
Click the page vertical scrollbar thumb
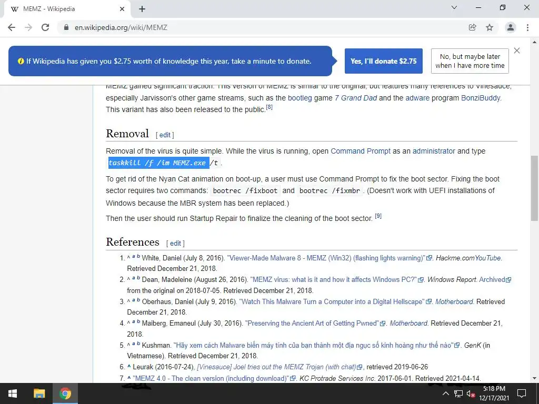coord(534,188)
